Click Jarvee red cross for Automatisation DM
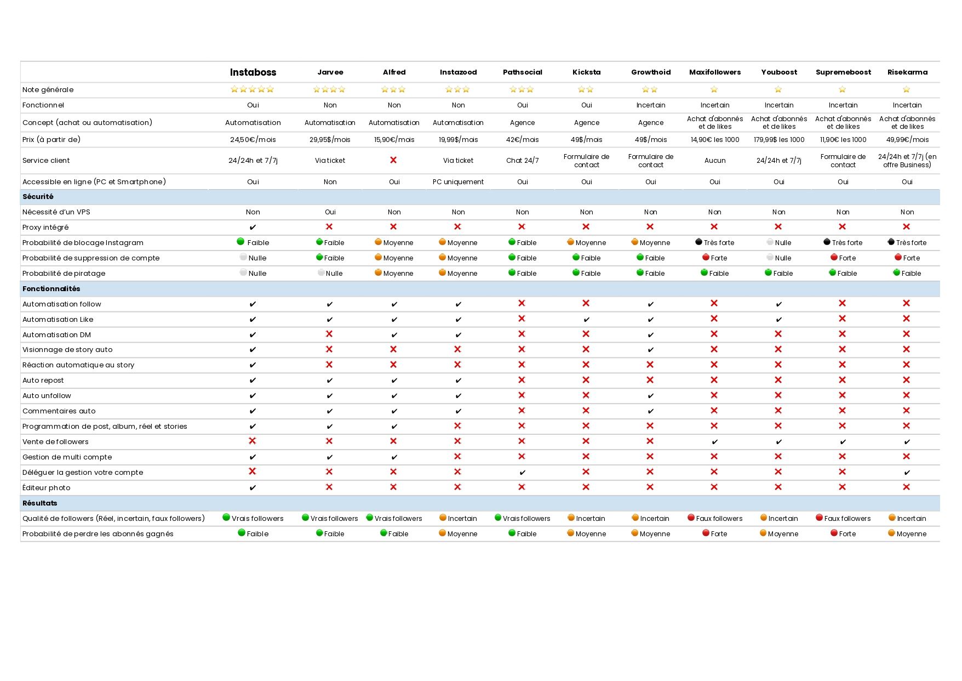 point(329,334)
